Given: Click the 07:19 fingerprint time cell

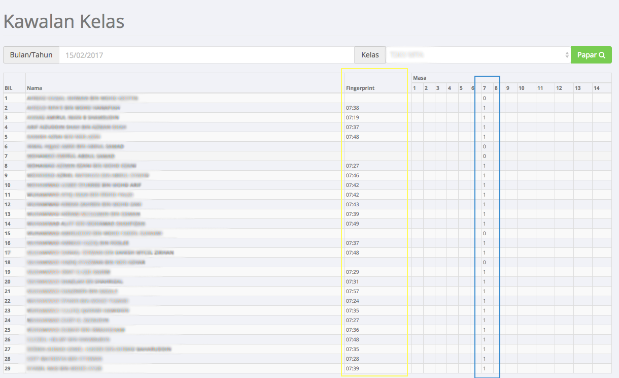Looking at the screenshot, I should click(352, 117).
